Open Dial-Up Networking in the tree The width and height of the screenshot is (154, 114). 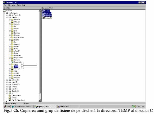click(x=10, y=100)
